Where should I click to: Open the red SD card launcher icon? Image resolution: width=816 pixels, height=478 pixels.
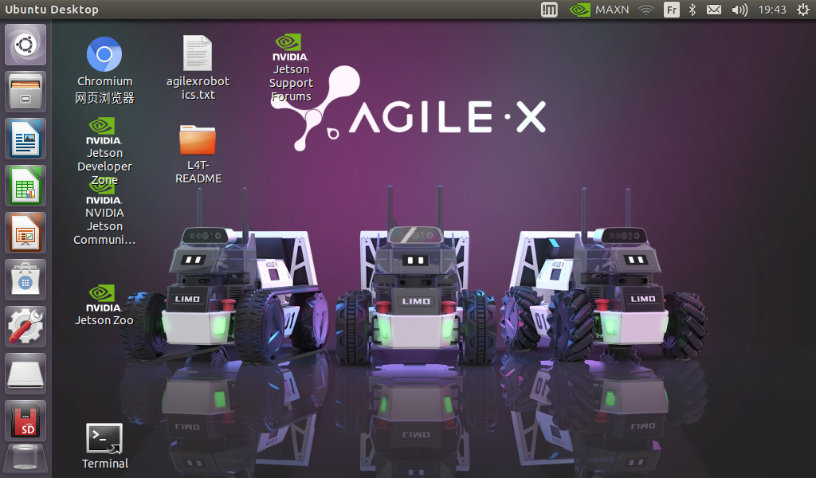point(25,421)
